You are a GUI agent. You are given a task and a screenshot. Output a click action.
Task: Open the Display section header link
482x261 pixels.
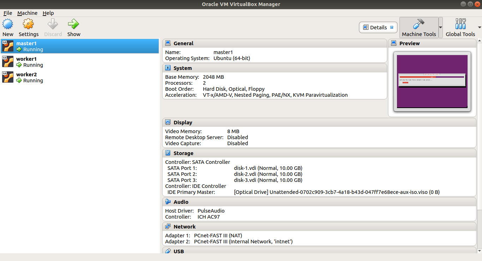click(183, 123)
